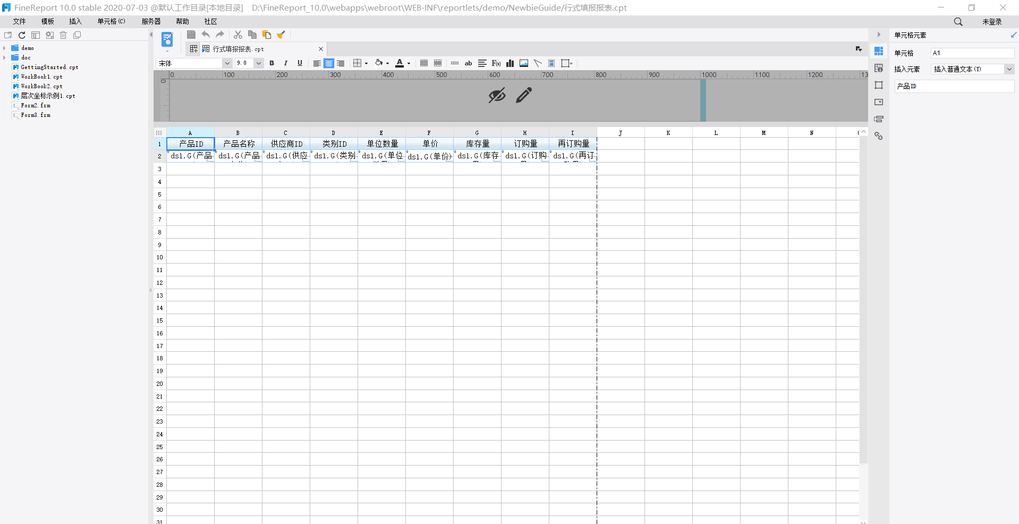Open the 帮助 menu
1019x524 pixels.
[x=182, y=21]
